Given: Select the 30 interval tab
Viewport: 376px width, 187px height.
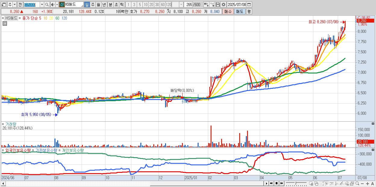Looking at the screenshot, I should [x=157, y=5].
